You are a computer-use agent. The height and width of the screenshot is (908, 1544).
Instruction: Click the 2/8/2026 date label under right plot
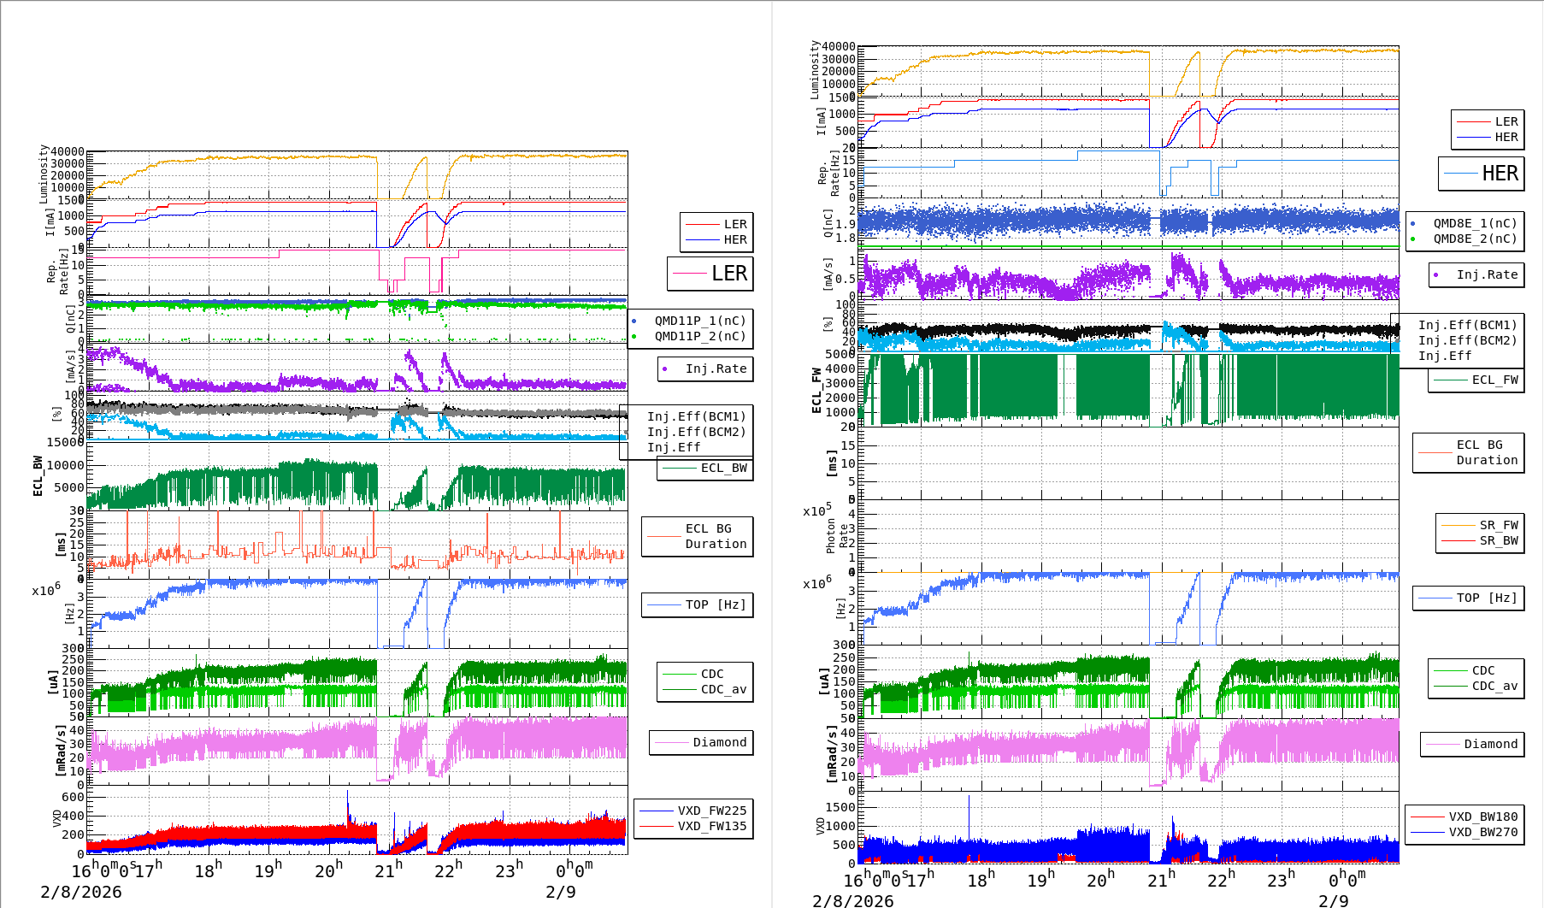(x=853, y=900)
